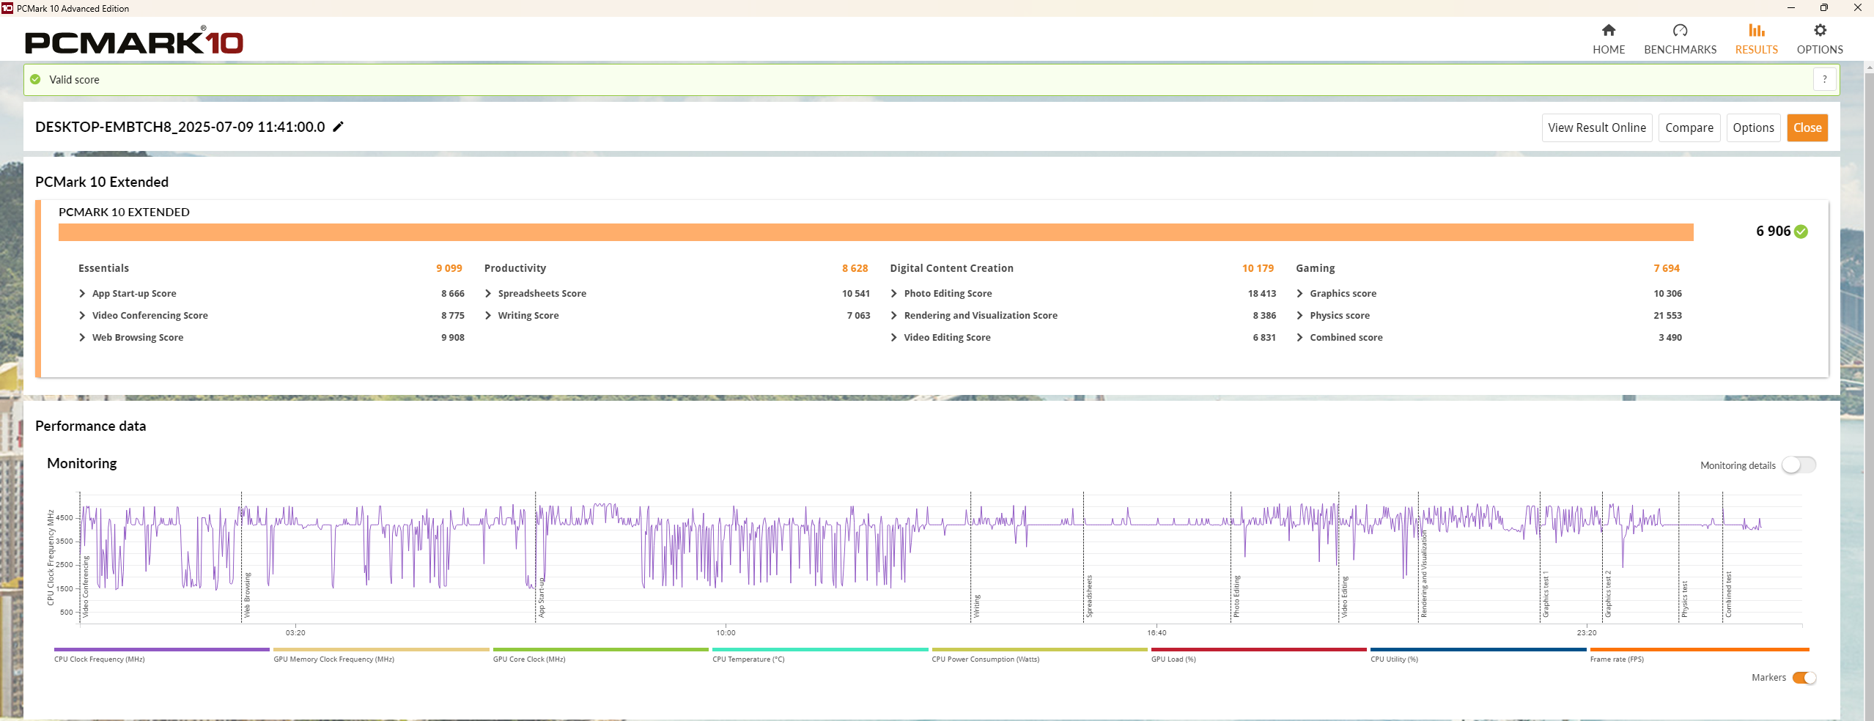Click the restore window button
The image size is (1874, 721).
point(1823,8)
